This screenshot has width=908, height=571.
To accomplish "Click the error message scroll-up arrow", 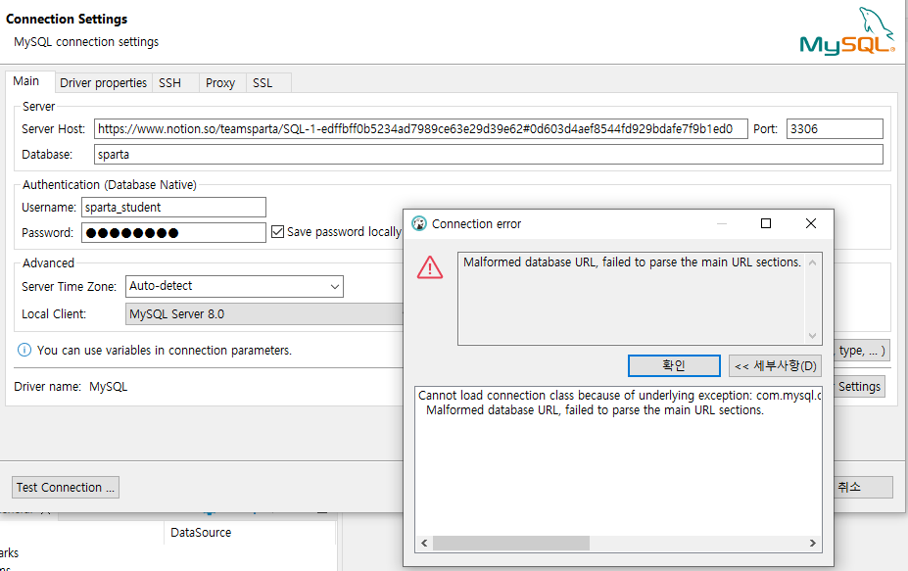I will 812,262.
